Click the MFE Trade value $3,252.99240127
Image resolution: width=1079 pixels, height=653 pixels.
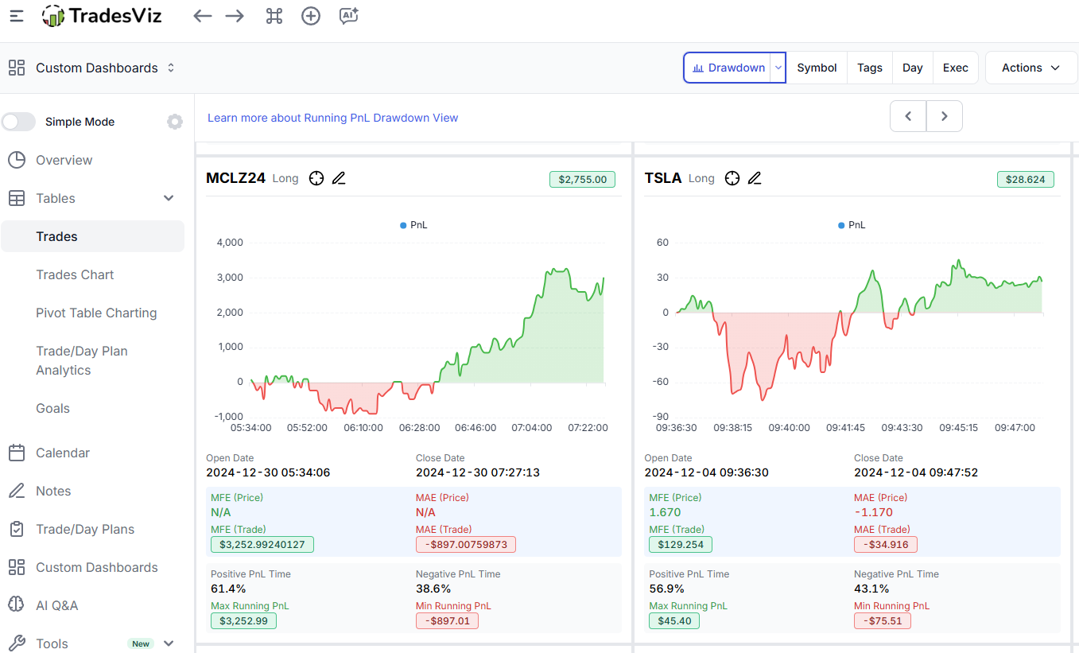click(x=262, y=545)
